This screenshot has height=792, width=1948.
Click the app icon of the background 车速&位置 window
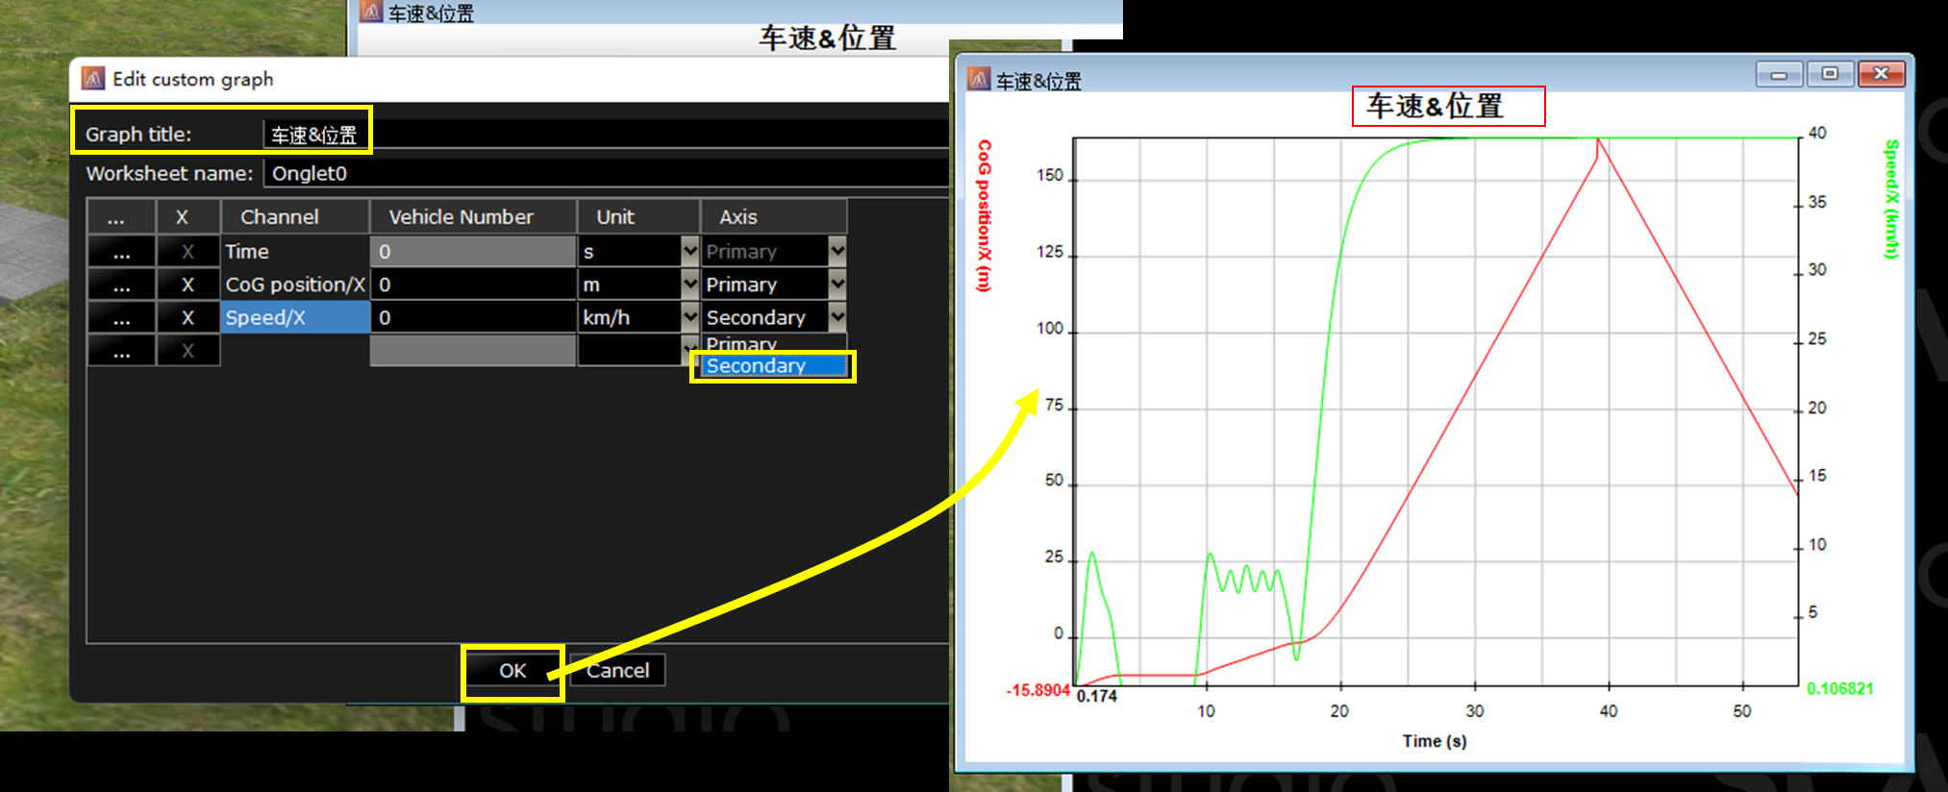(371, 12)
